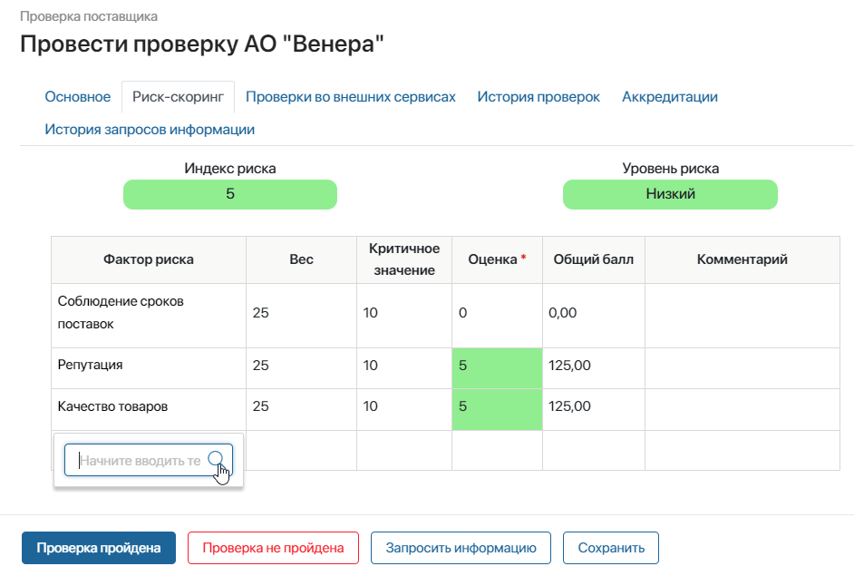Viewport: 854px width, 576px height.
Task: Click the Репутация factor name
Action: 90,365
